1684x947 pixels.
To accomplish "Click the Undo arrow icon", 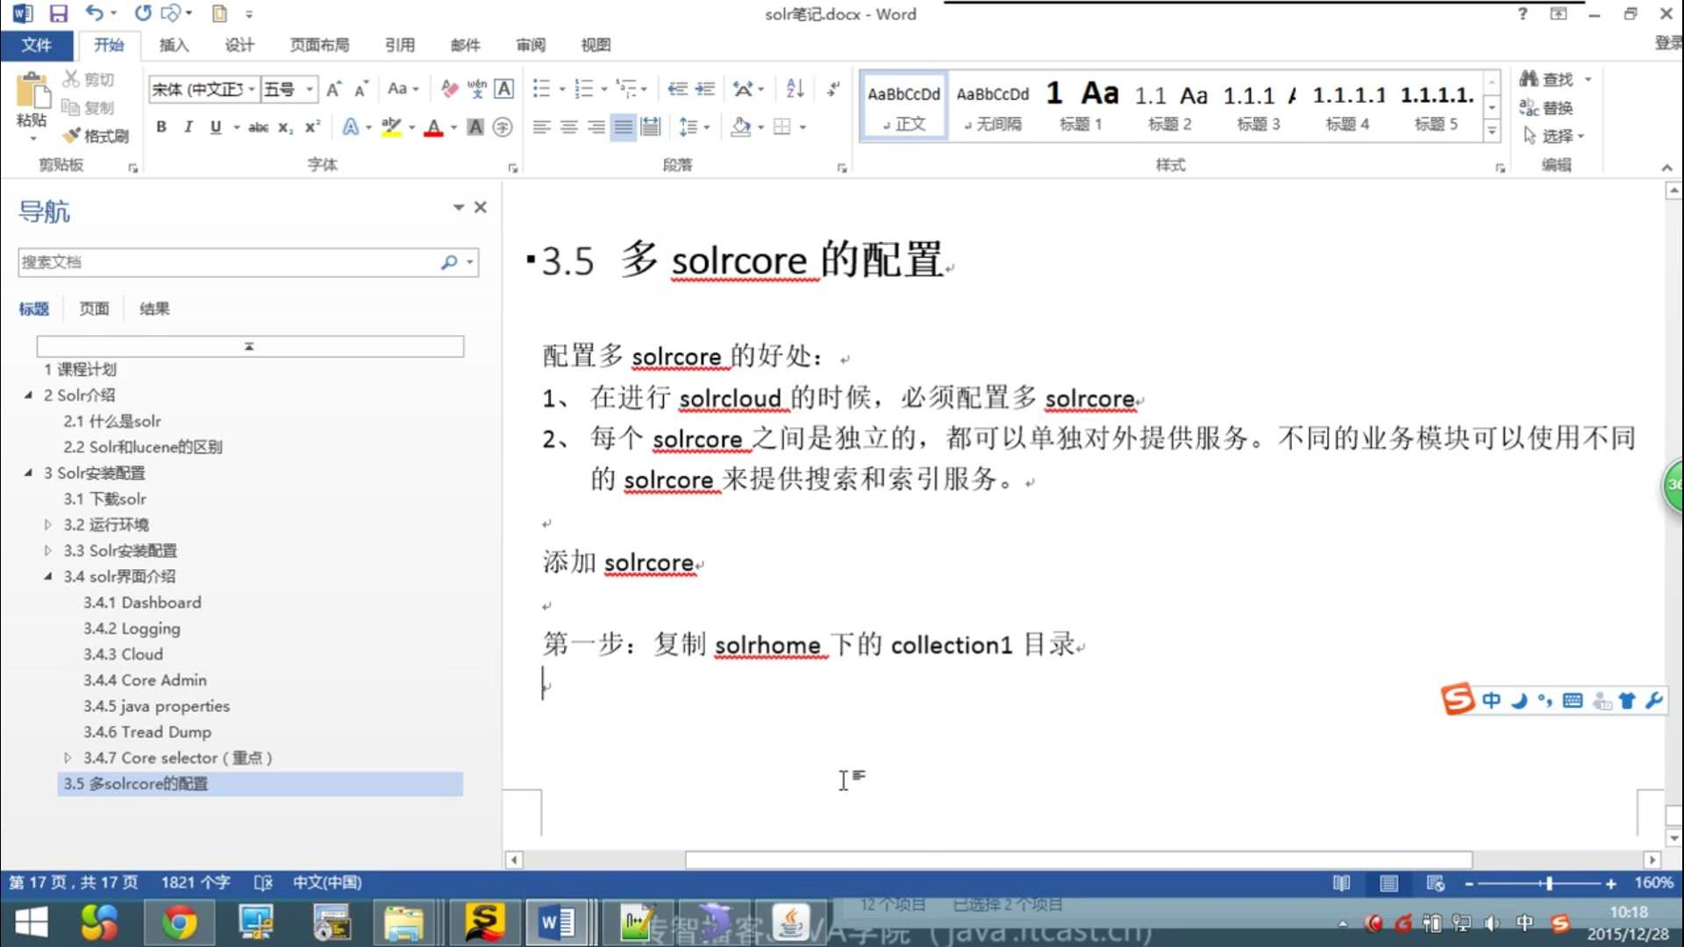I will pyautogui.click(x=94, y=13).
